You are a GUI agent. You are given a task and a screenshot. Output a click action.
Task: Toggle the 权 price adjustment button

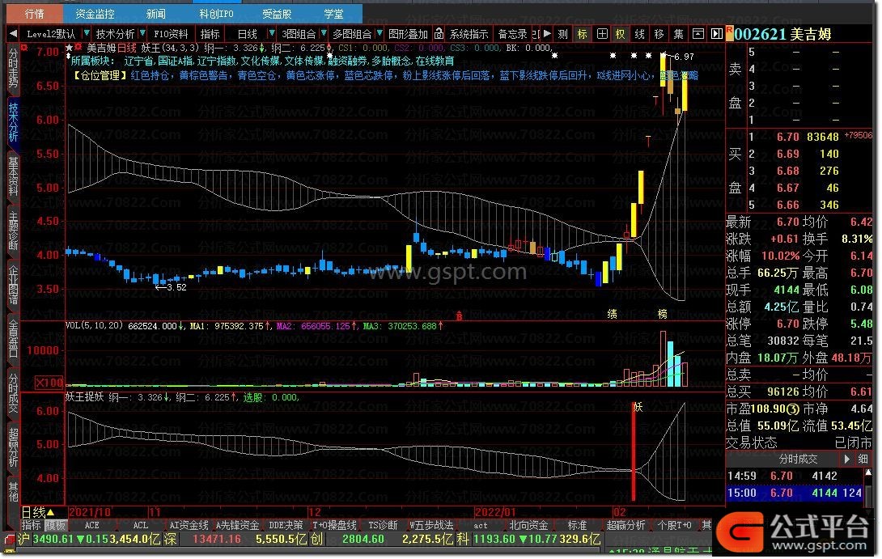[621, 34]
